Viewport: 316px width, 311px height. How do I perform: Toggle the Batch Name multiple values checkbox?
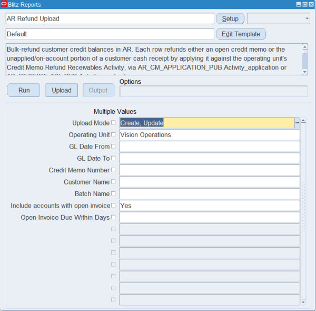pyautogui.click(x=113, y=193)
